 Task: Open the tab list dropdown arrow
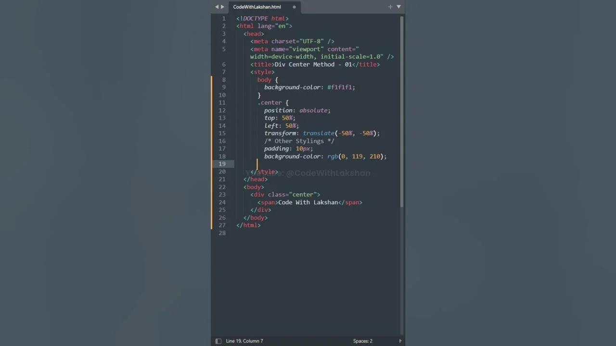point(398,7)
